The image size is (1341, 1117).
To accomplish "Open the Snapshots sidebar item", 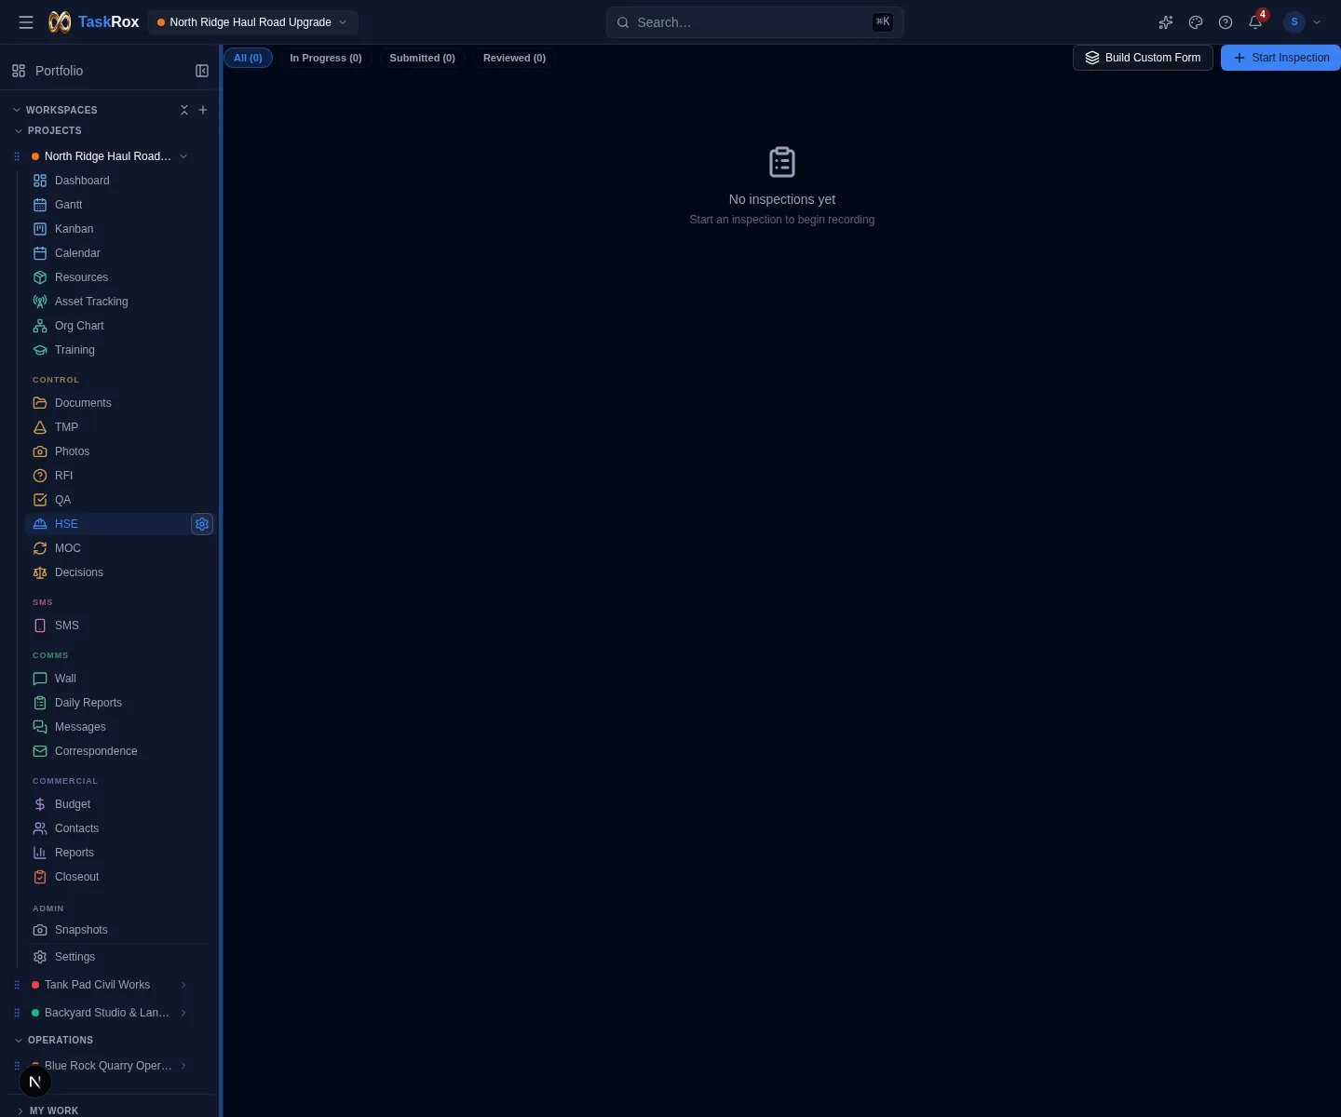I will pos(119,930).
